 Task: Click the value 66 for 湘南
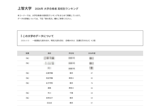pyautogui.click(x=92, y=88)
